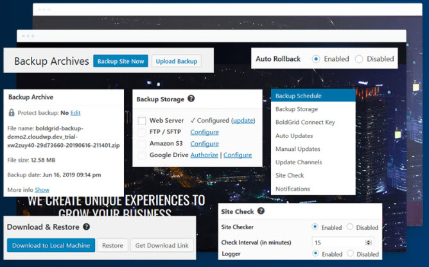
Task: Select Auto Rollback Disabled radio button
Action: coord(359,59)
